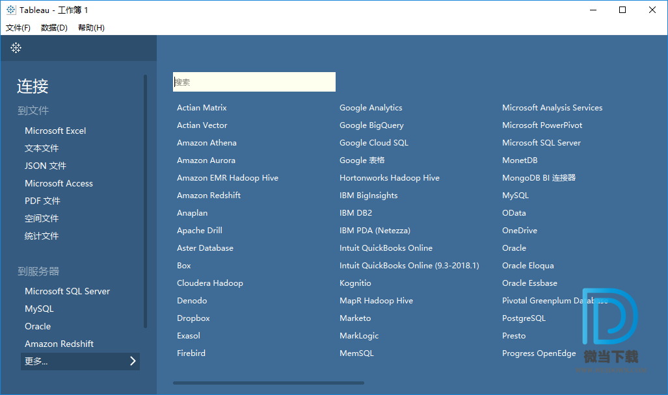Expand the 更多... connectors arrow
Image resolution: width=668 pixels, height=395 pixels.
[x=133, y=361]
